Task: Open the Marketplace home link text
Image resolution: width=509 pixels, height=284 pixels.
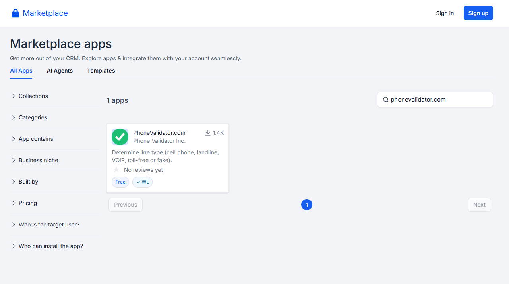Action: pos(45,13)
